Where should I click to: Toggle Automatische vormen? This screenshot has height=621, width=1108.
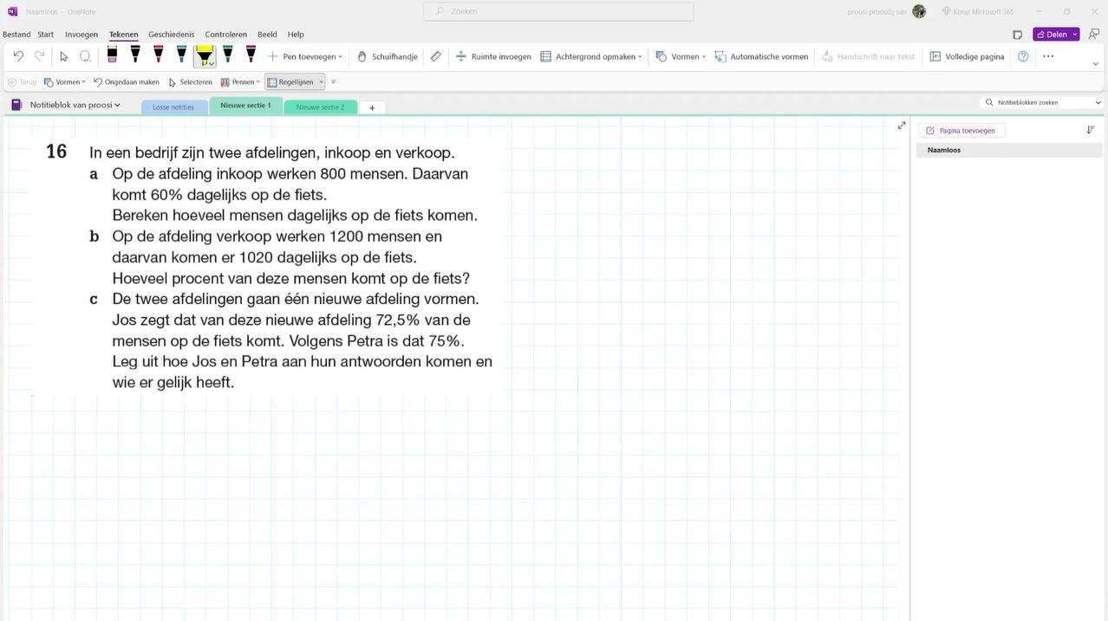pyautogui.click(x=761, y=56)
